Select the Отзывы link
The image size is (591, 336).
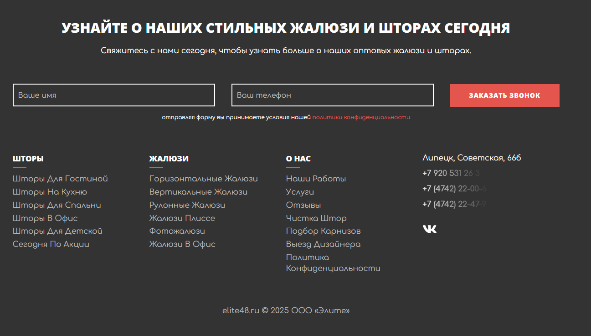(303, 205)
